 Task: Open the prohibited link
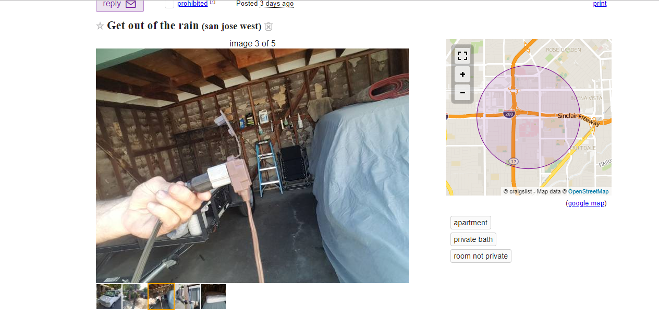tap(192, 4)
